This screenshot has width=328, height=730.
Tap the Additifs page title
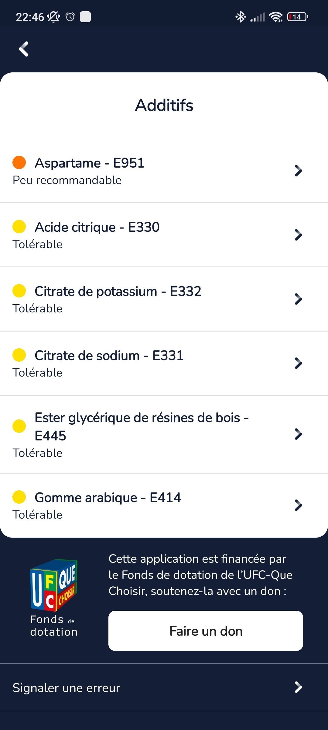(x=164, y=105)
